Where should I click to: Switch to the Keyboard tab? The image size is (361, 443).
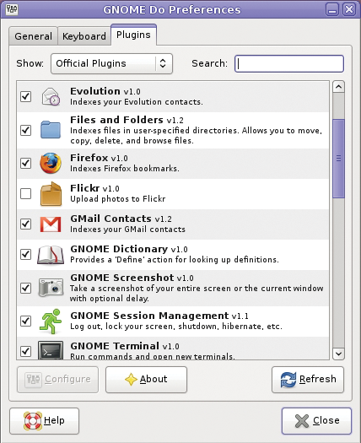[84, 36]
